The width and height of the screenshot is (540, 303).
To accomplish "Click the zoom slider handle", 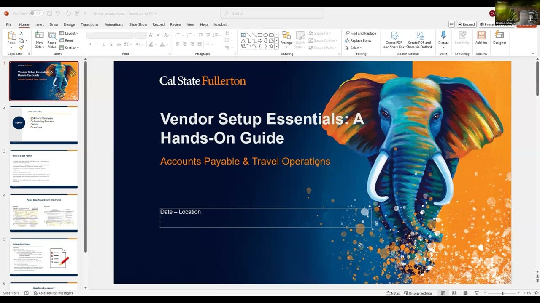I will coord(502,293).
